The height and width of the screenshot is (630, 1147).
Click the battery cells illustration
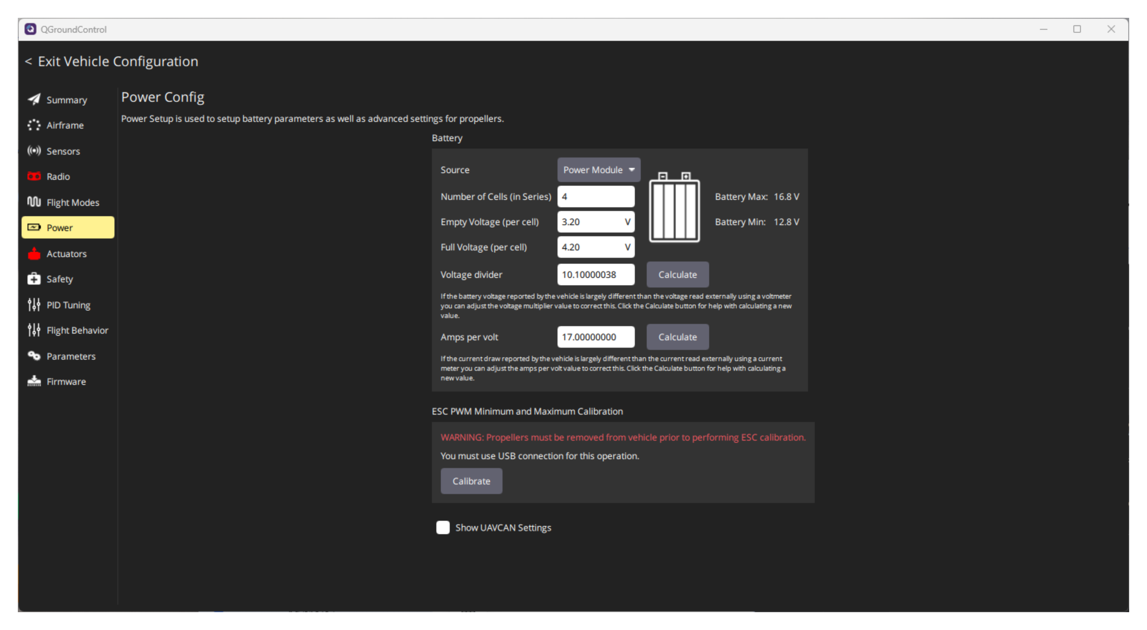(x=674, y=207)
